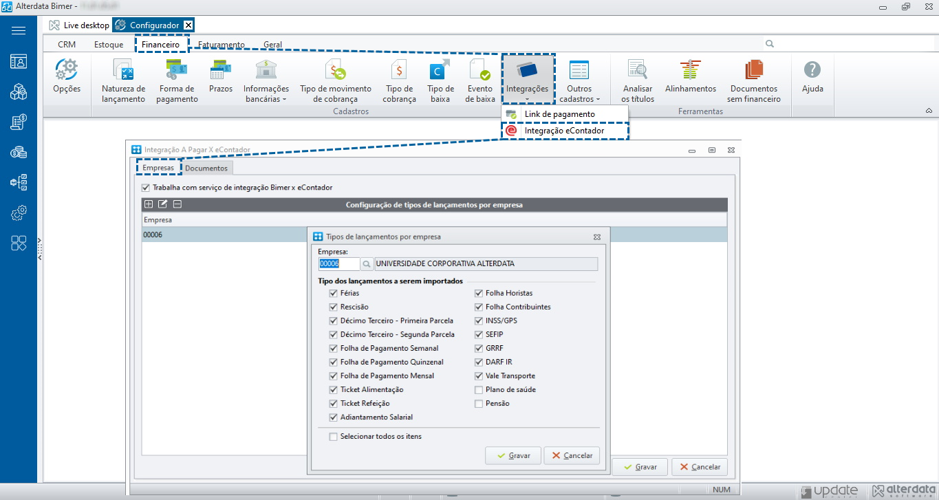Switch to Estoque ribbon tab
The width and height of the screenshot is (939, 500).
[x=109, y=45]
